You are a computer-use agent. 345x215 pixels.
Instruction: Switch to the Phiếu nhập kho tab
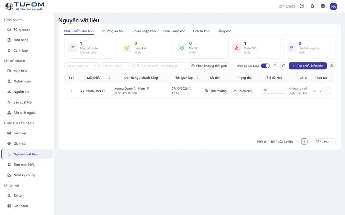pyautogui.click(x=144, y=31)
